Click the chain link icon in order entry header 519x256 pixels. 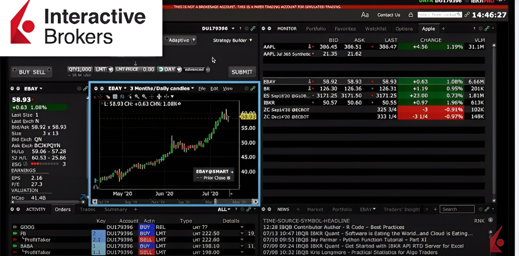coord(253,28)
